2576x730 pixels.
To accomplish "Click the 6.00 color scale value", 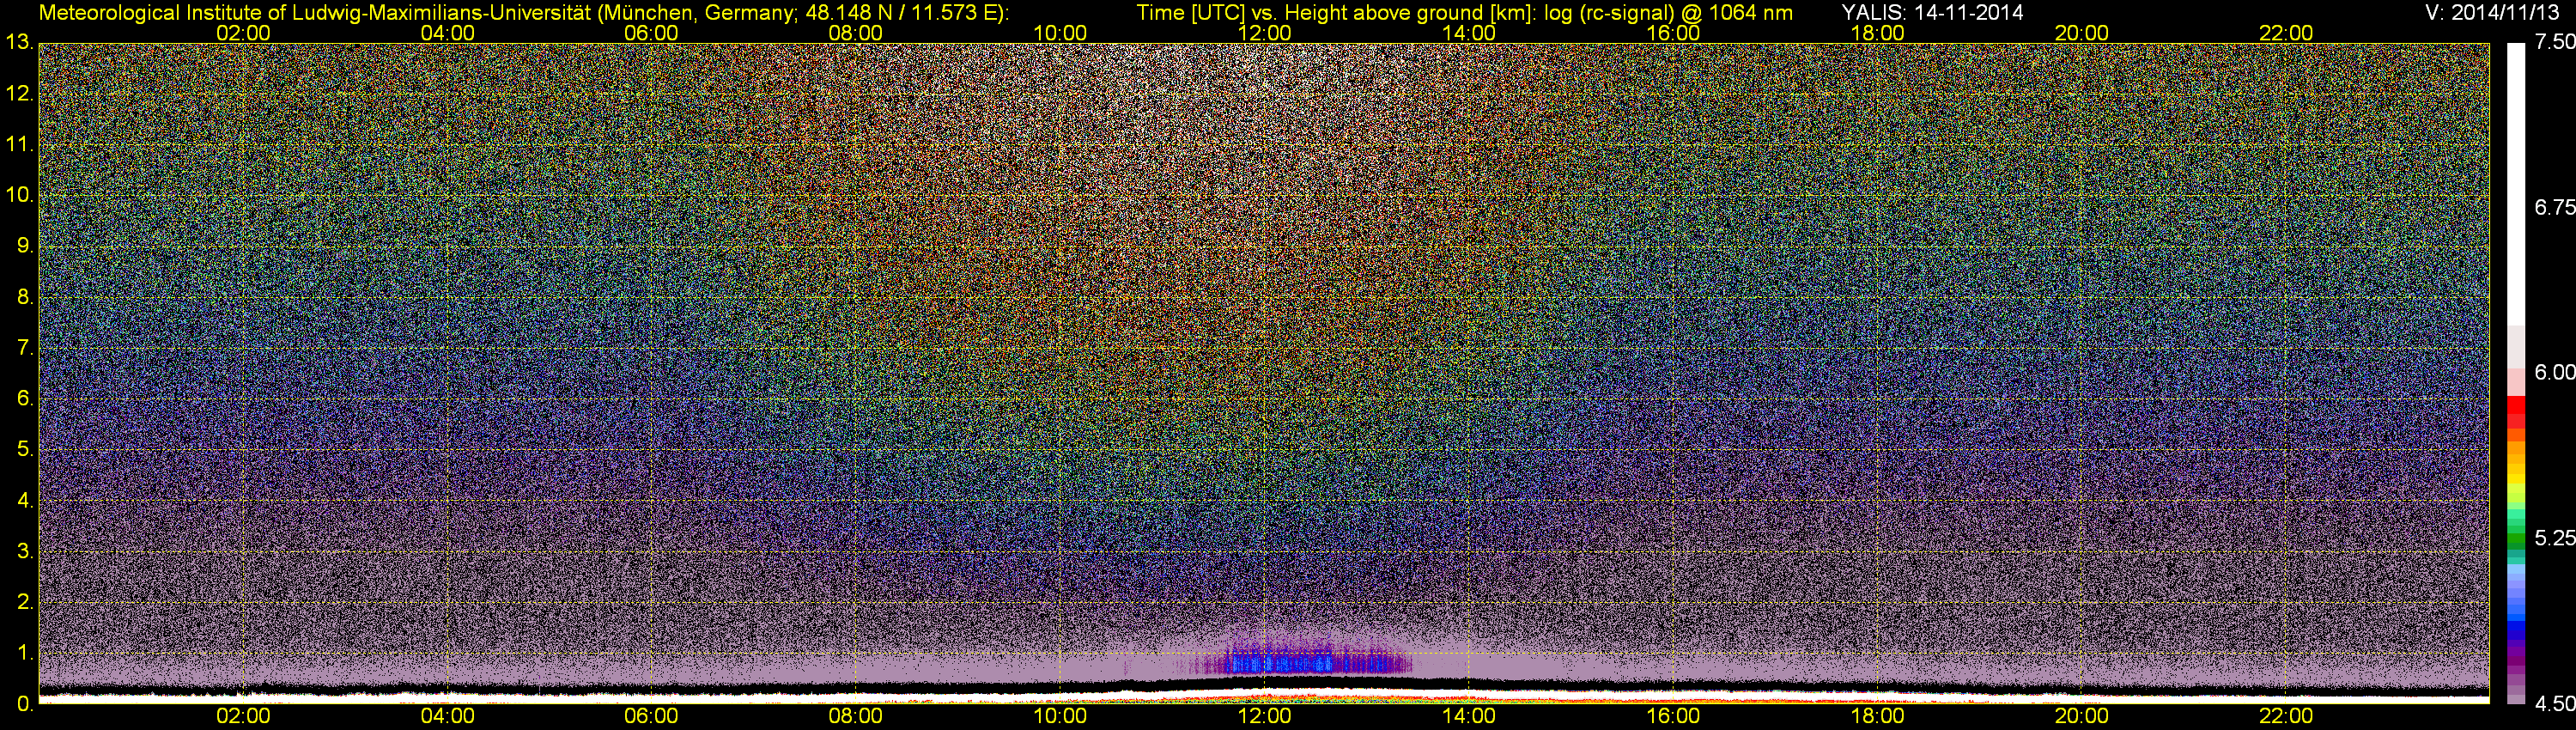I will click(2555, 372).
